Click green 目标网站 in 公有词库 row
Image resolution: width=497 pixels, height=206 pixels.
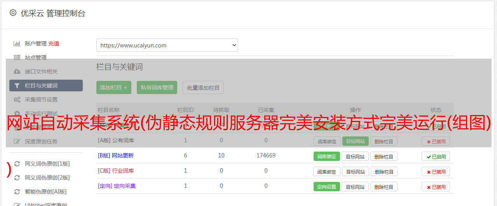(355, 141)
